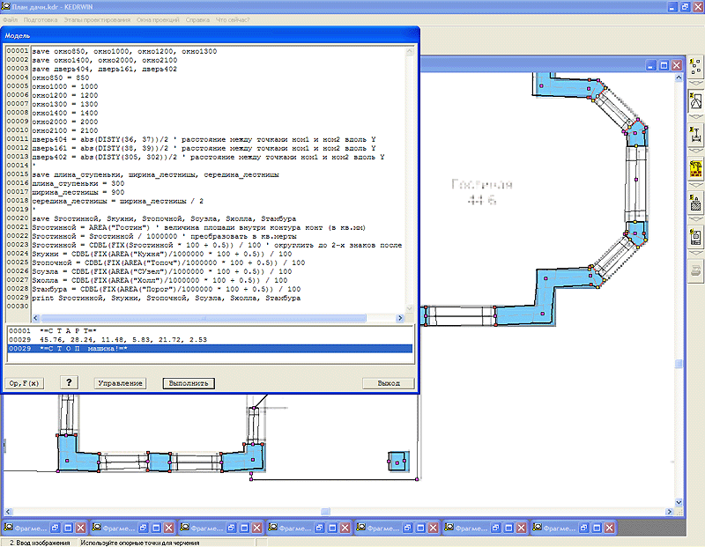Click status bar hint Используйте опорные точки для черчения
The width and height of the screenshot is (705, 547).
(140, 543)
